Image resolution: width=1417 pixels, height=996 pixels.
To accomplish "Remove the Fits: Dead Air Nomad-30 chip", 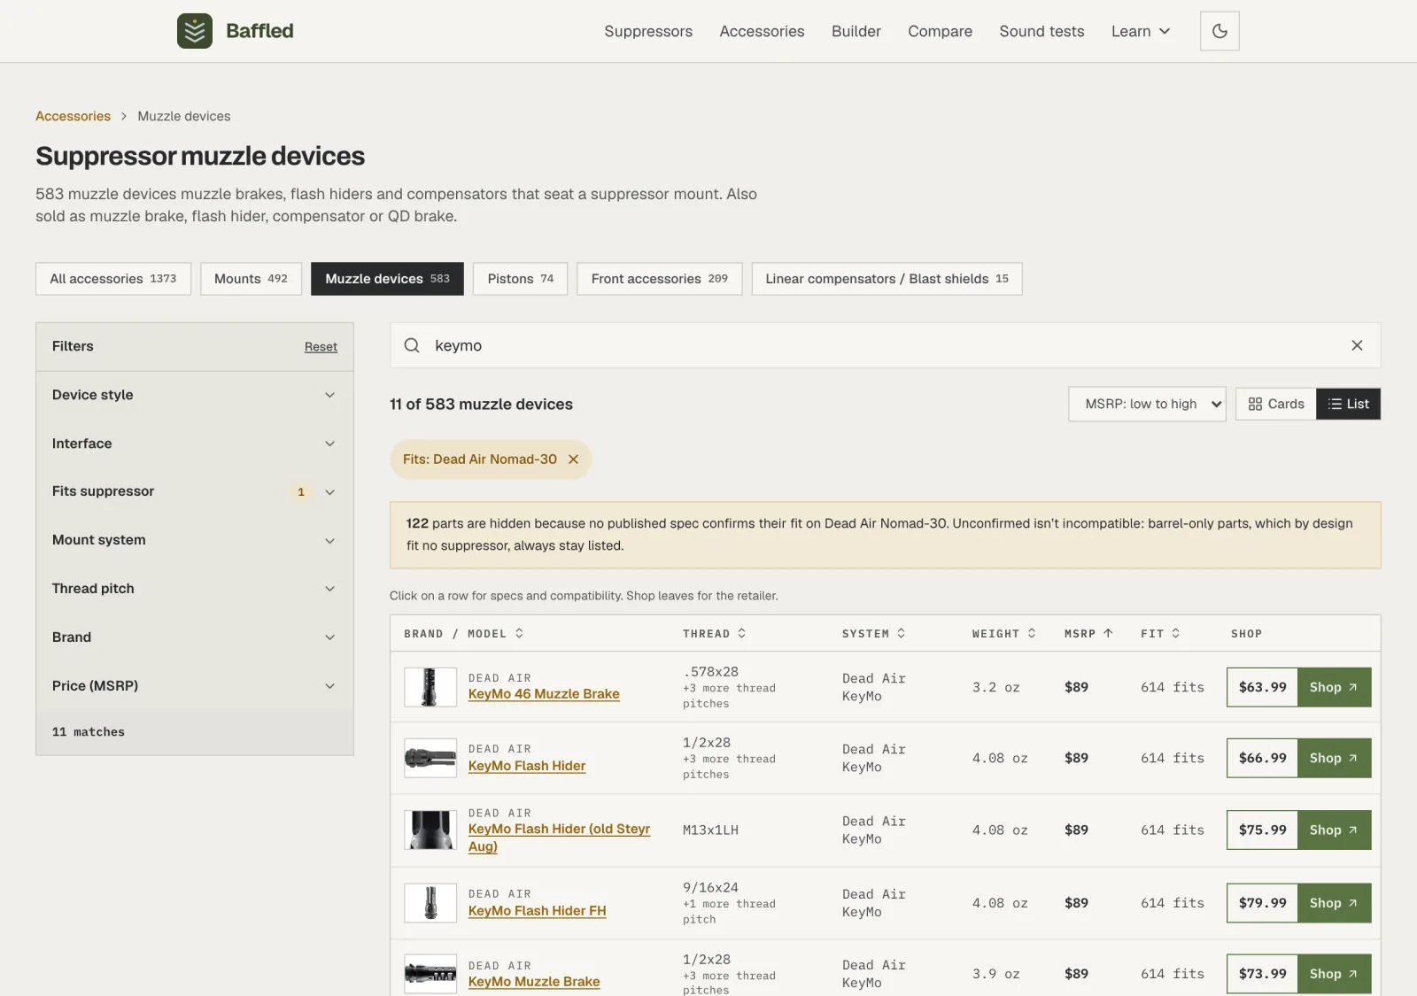I will click(573, 459).
